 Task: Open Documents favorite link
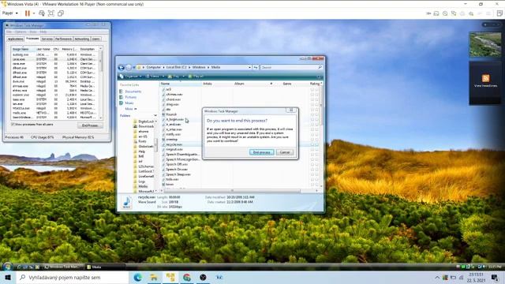(x=130, y=92)
